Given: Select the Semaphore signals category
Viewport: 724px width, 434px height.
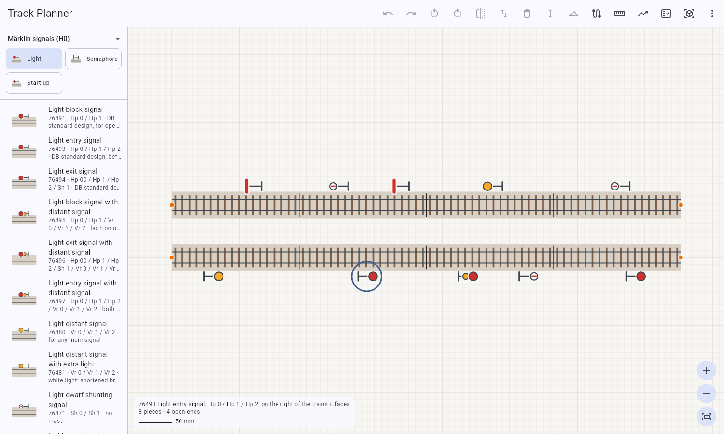Looking at the screenshot, I should 93,59.
